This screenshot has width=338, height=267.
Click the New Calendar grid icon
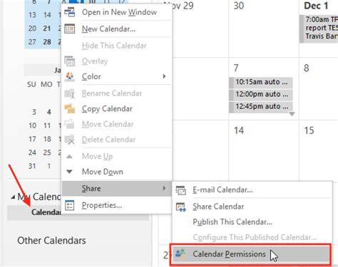point(70,29)
